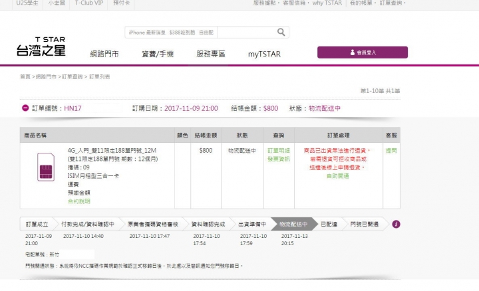Click 提問 customer service link

391,150
